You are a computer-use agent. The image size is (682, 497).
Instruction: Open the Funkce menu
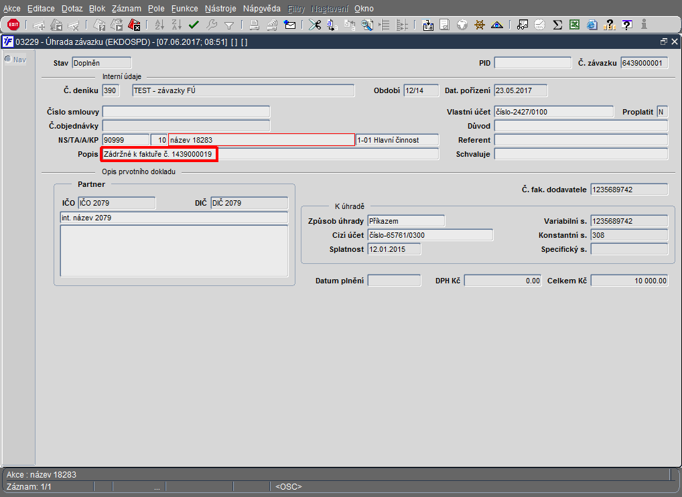pos(184,9)
